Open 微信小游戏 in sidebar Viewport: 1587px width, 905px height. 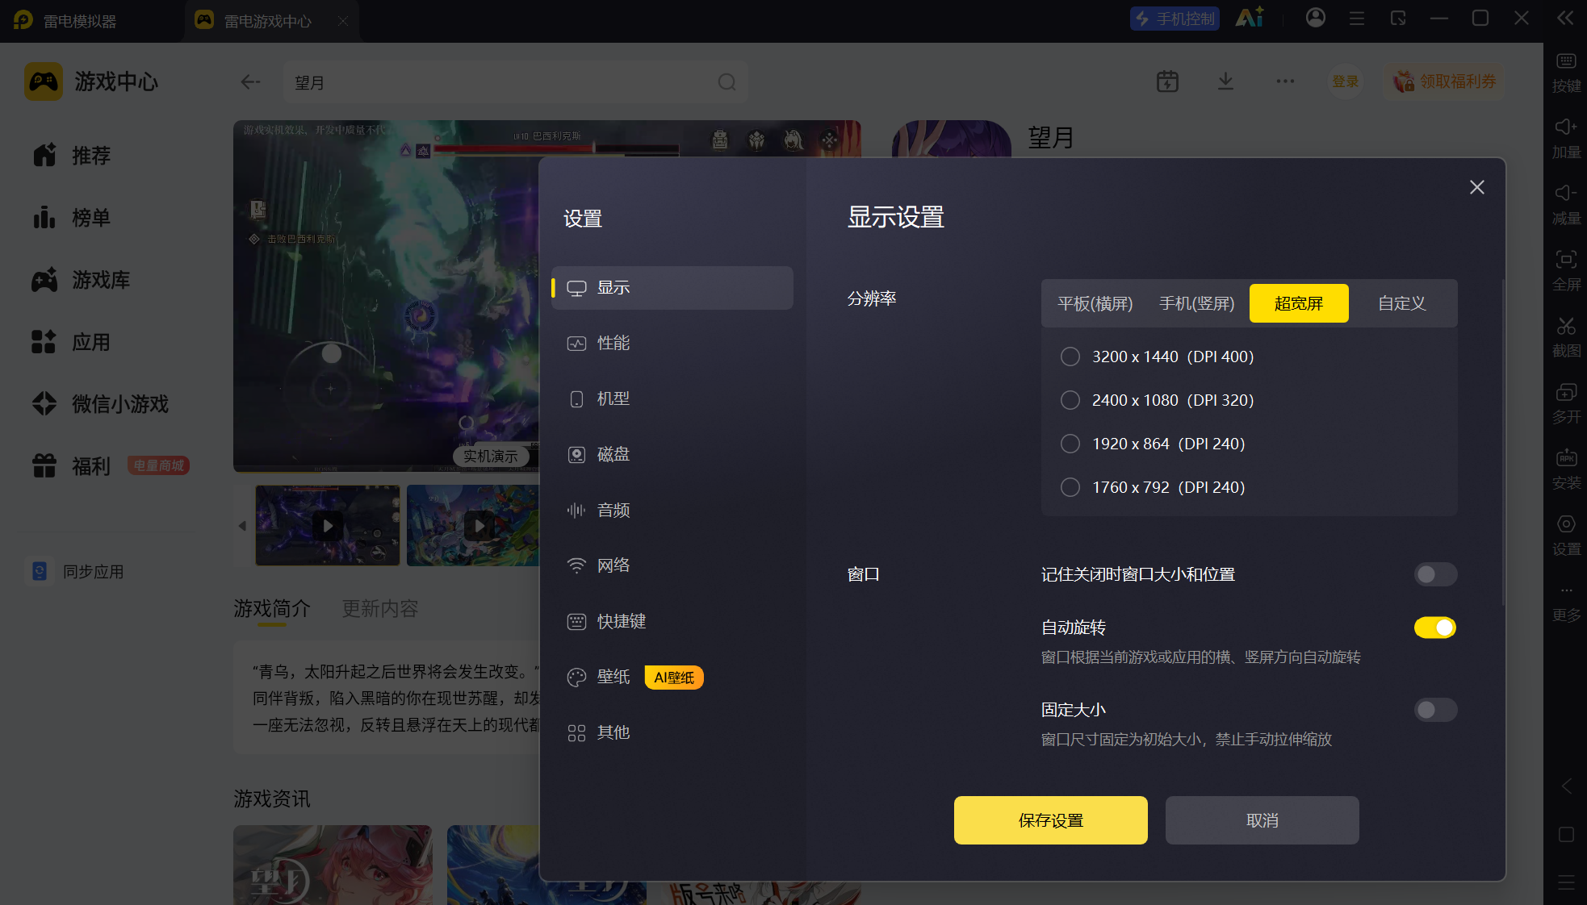(x=100, y=404)
